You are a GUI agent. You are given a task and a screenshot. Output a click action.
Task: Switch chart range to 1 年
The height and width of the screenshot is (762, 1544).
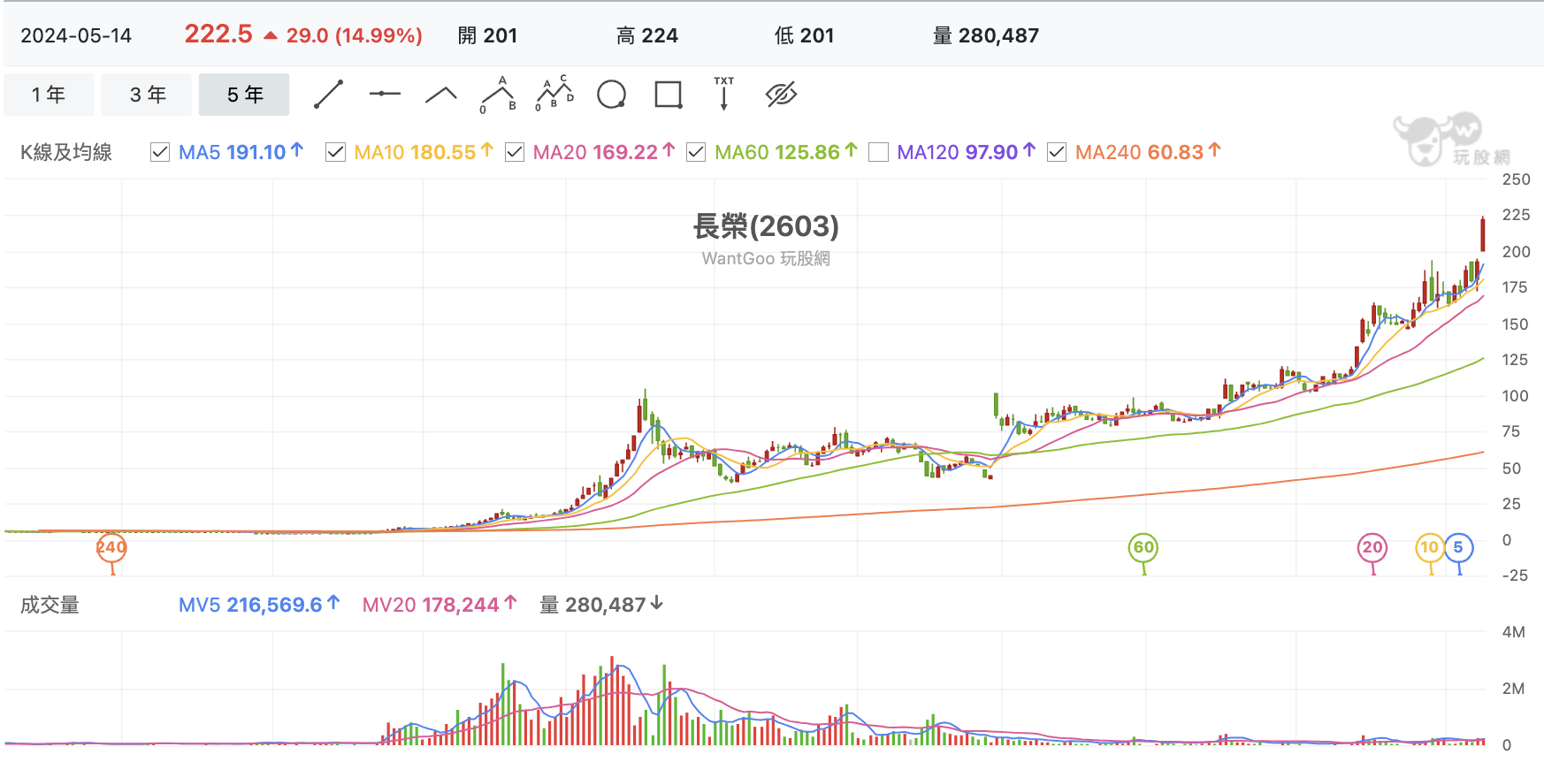(x=49, y=95)
